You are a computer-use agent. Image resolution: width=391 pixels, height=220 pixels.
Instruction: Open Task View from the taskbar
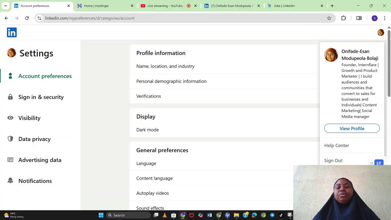[x=156, y=215]
